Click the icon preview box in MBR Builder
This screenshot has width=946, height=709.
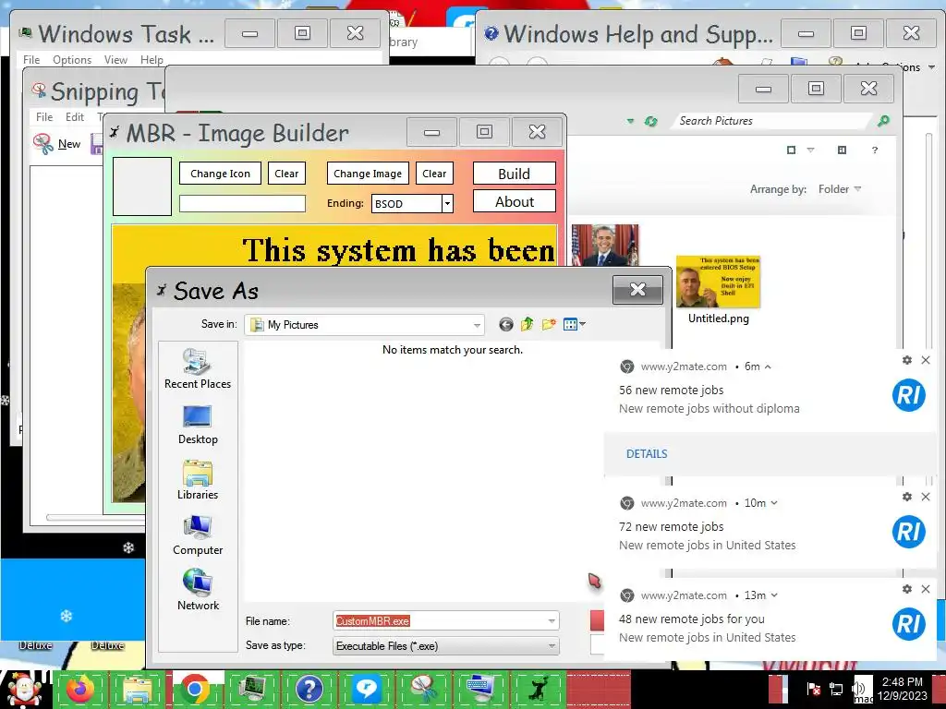pos(142,186)
